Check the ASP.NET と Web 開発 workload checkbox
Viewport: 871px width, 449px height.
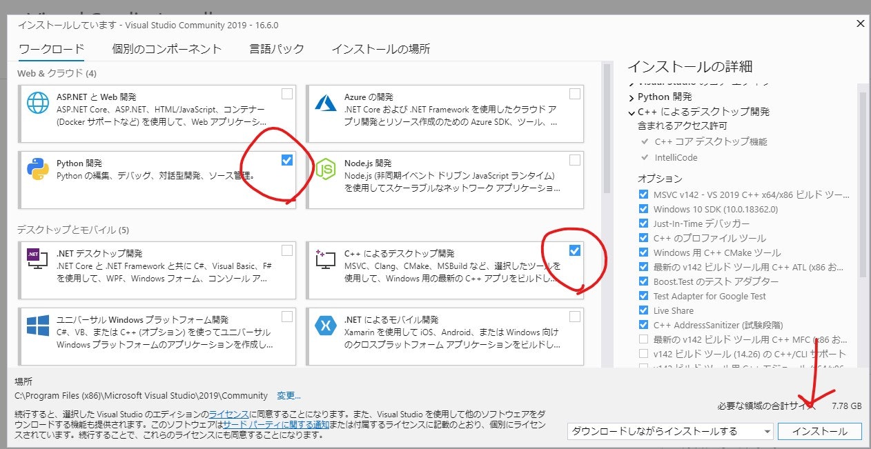pyautogui.click(x=287, y=94)
